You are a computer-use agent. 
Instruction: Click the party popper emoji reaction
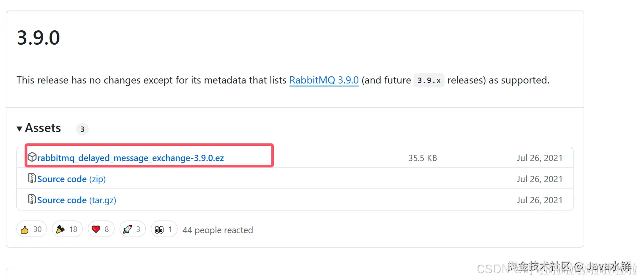[60, 229]
